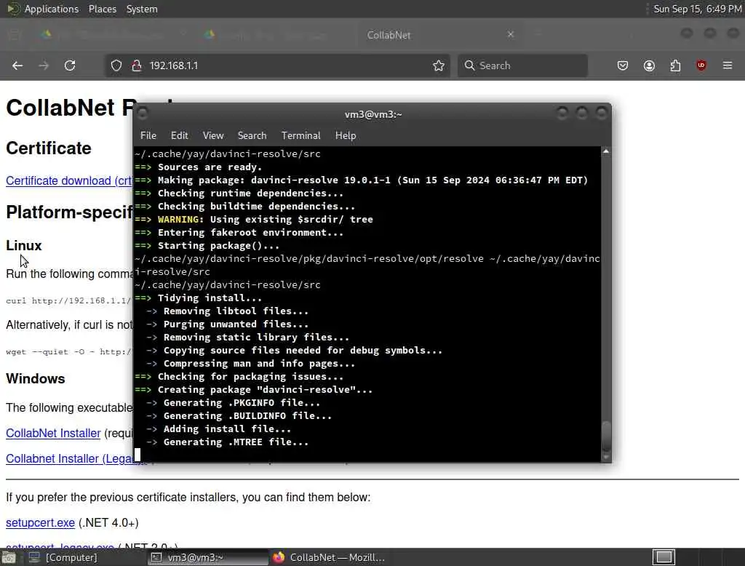Click the browser forward arrow
The width and height of the screenshot is (745, 566).
pyautogui.click(x=44, y=65)
